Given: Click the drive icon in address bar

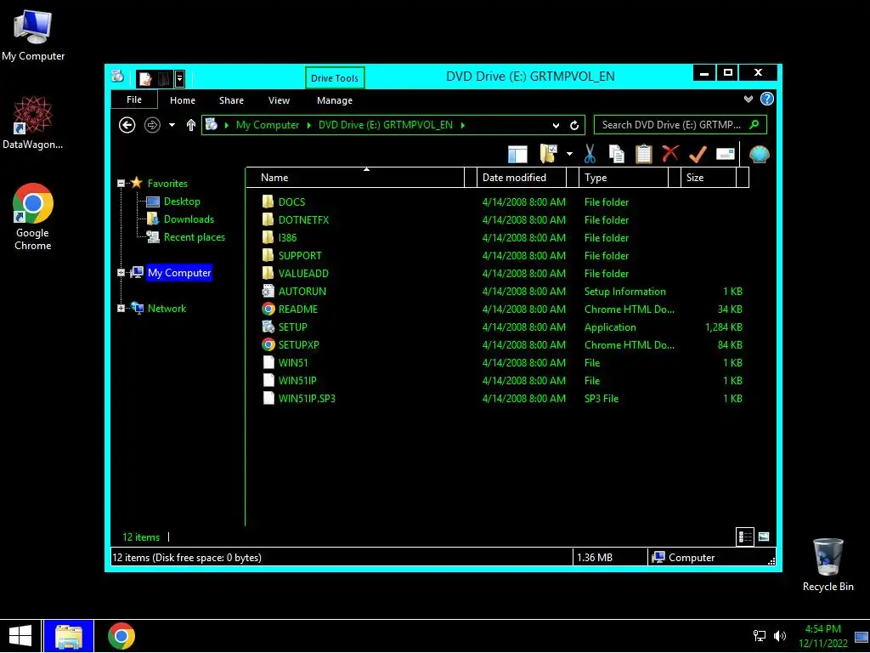Looking at the screenshot, I should [211, 124].
